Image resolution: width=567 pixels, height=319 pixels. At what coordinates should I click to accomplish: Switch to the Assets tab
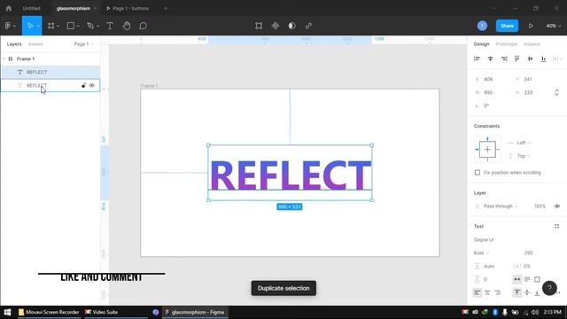click(x=35, y=44)
